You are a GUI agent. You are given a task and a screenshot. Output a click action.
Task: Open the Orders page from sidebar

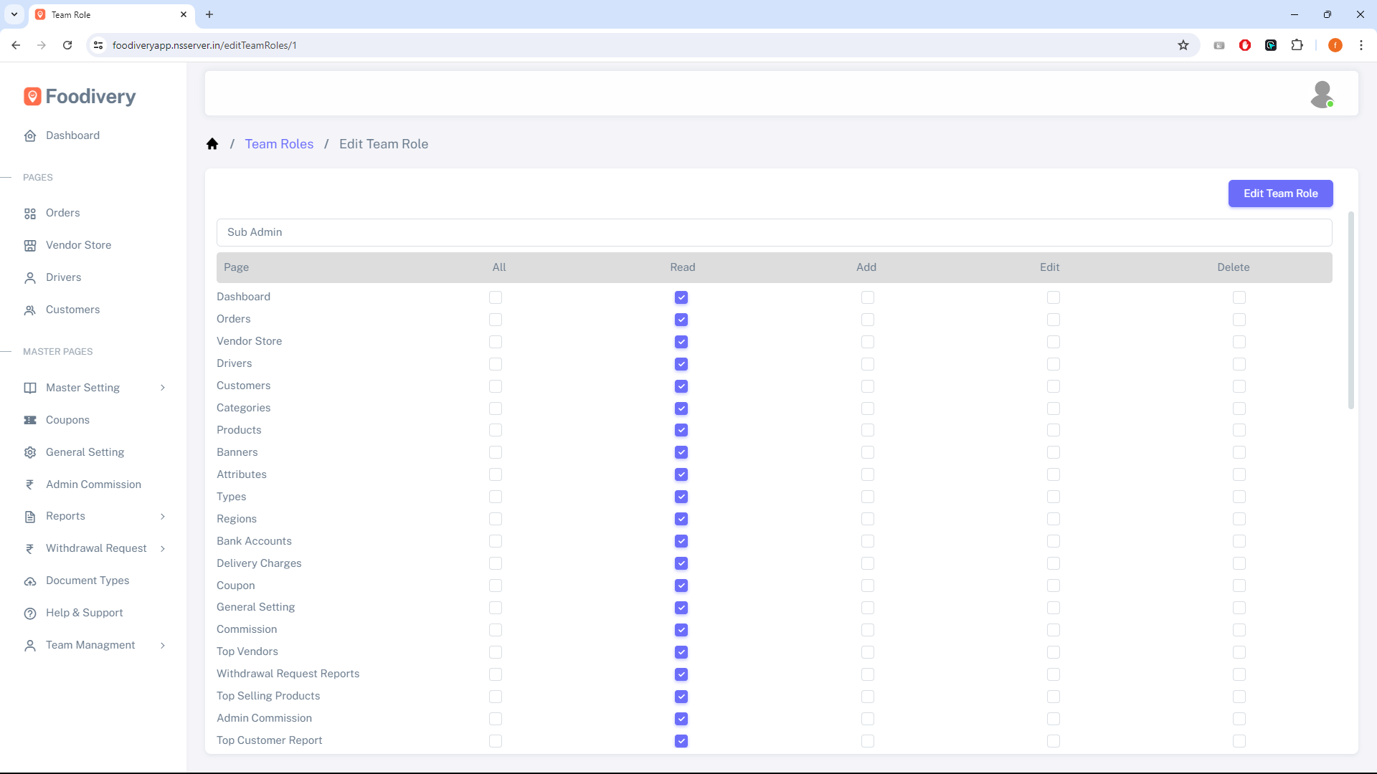[29, 213]
